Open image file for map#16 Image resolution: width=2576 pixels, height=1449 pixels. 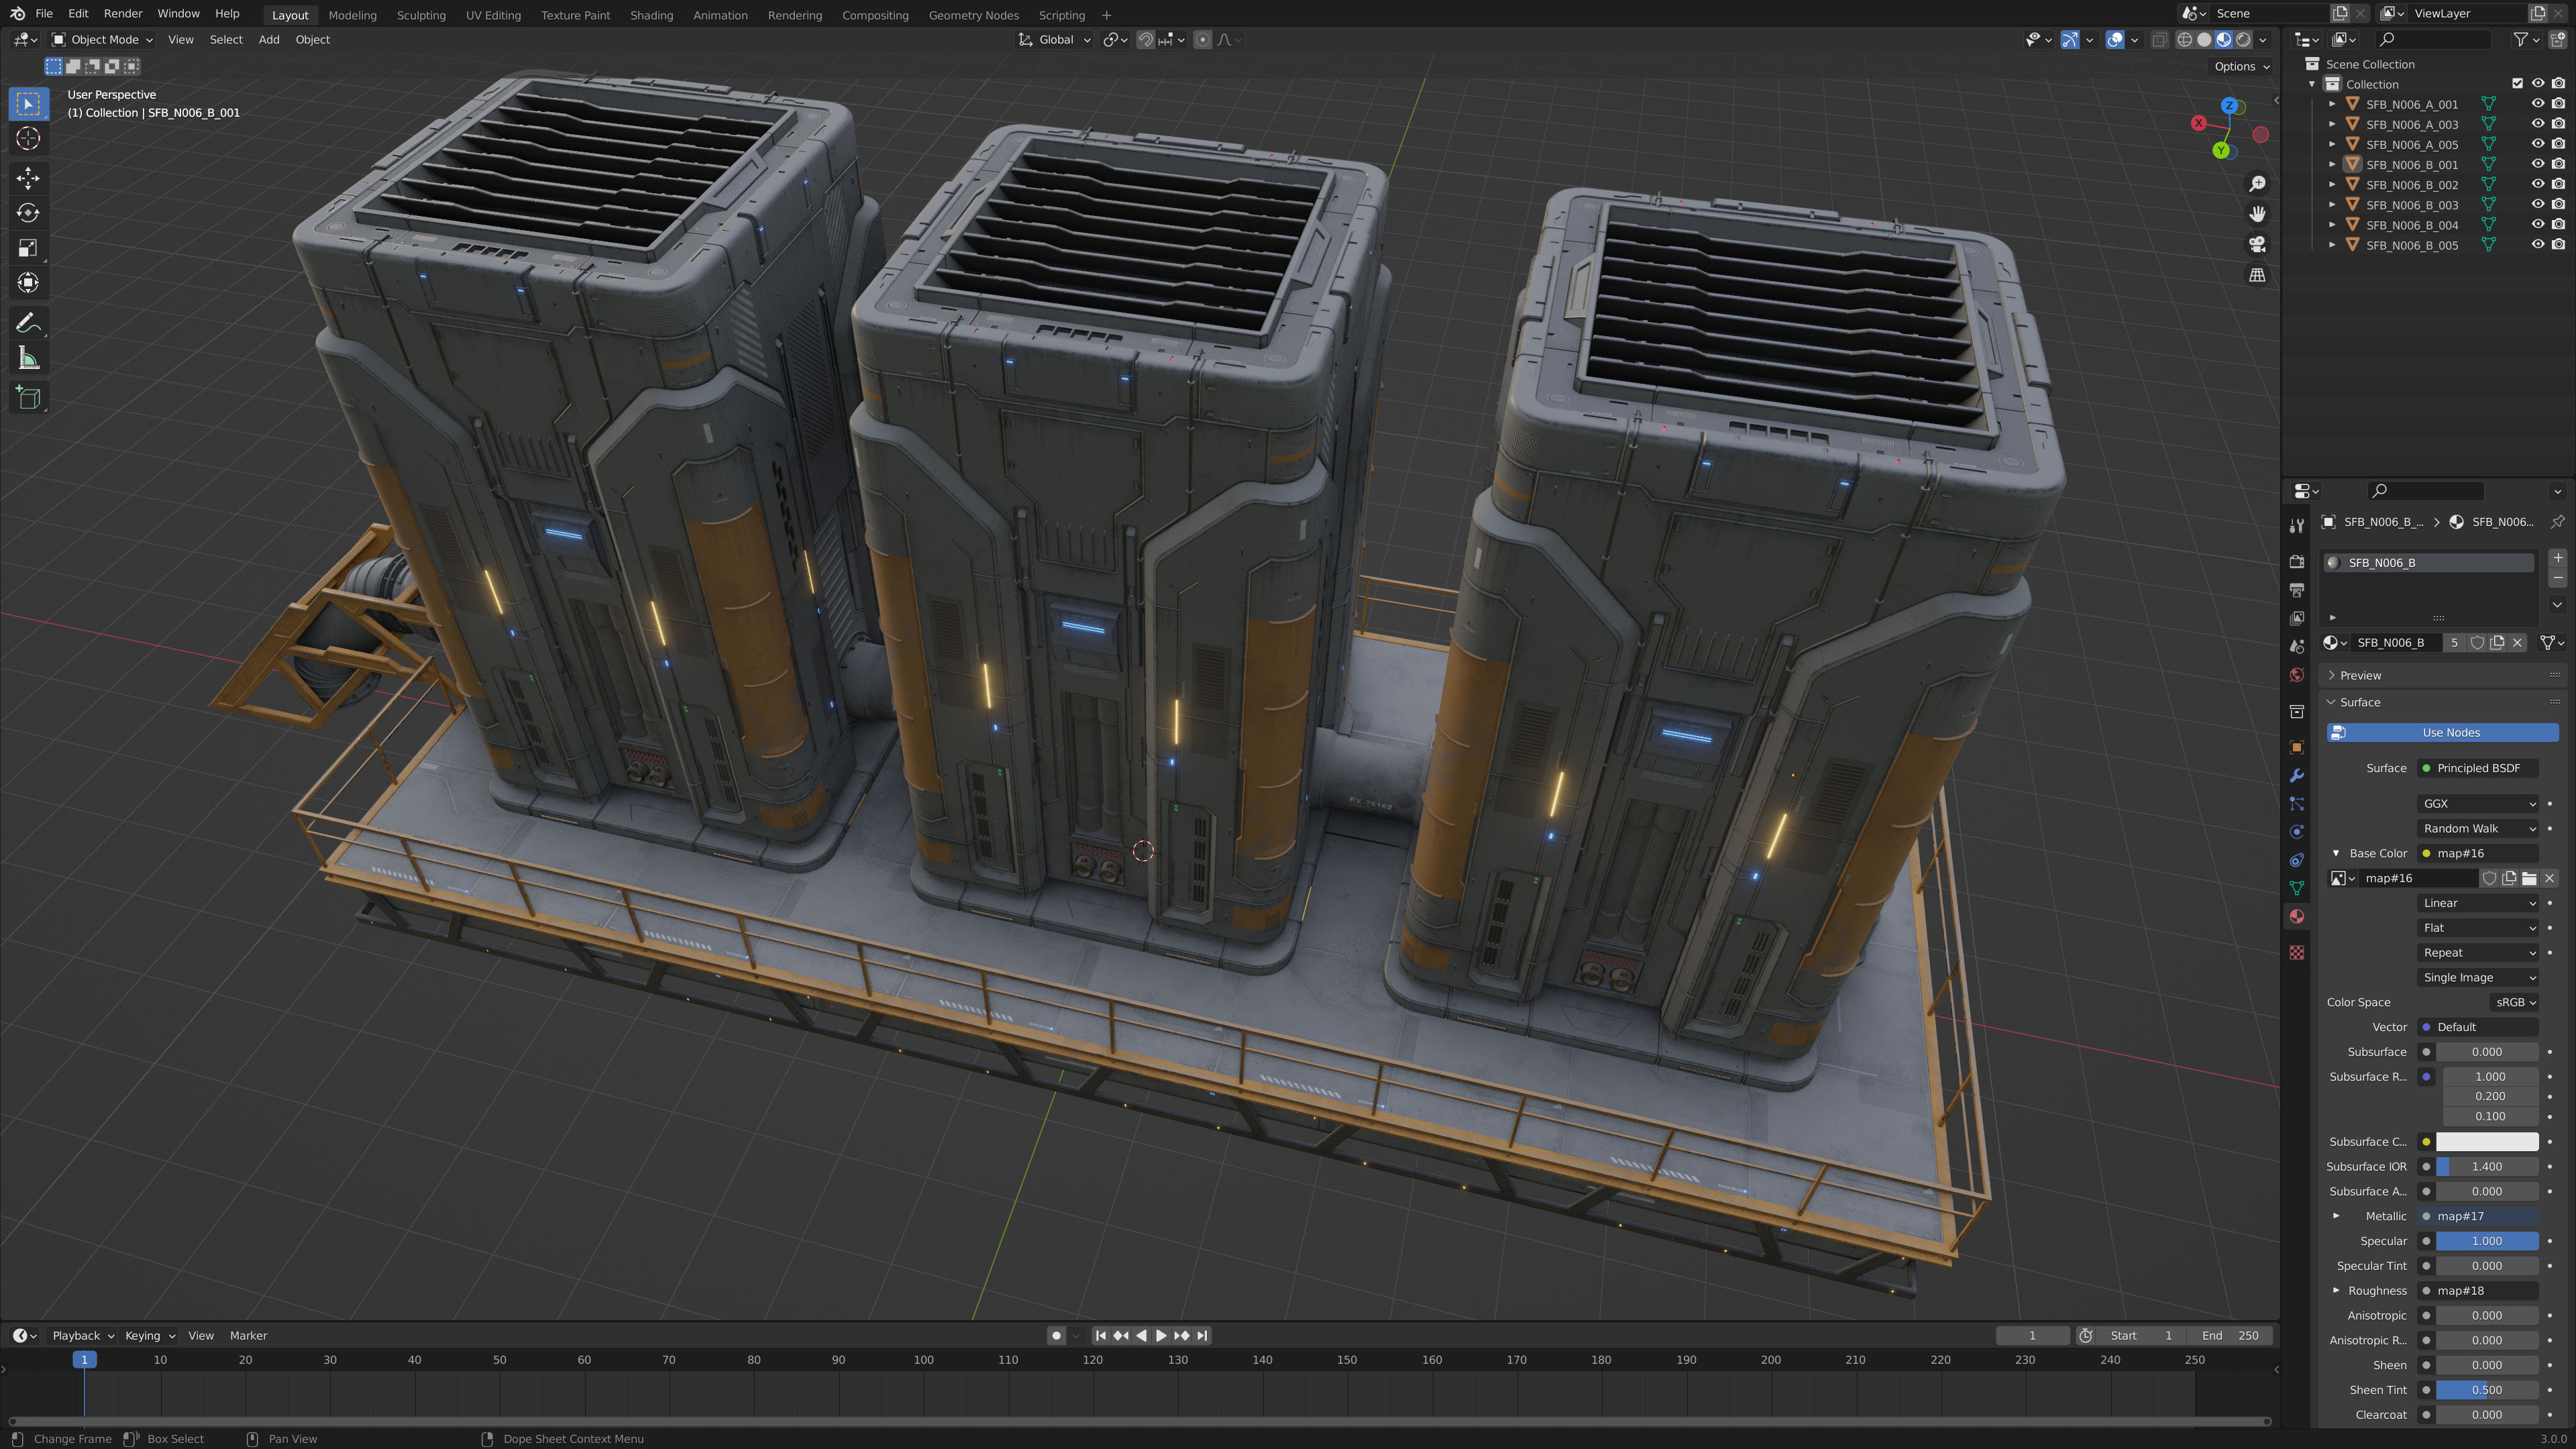(2529, 878)
